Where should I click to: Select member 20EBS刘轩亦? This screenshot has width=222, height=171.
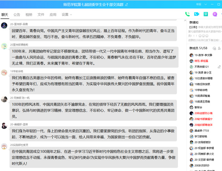[x=202, y=165]
